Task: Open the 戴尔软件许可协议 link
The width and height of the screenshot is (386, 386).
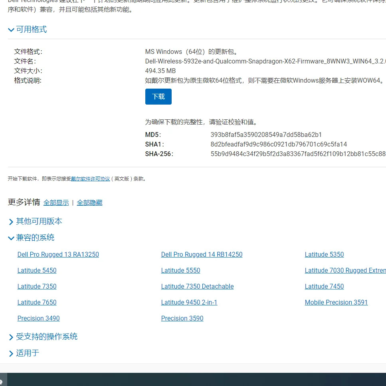Action: (x=90, y=179)
